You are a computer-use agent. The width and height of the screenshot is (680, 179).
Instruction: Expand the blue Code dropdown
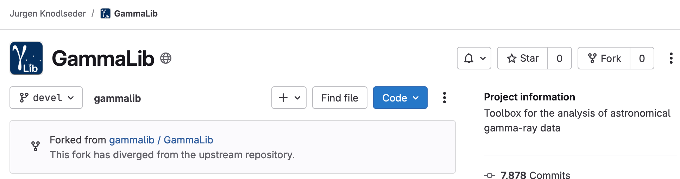pyautogui.click(x=400, y=98)
